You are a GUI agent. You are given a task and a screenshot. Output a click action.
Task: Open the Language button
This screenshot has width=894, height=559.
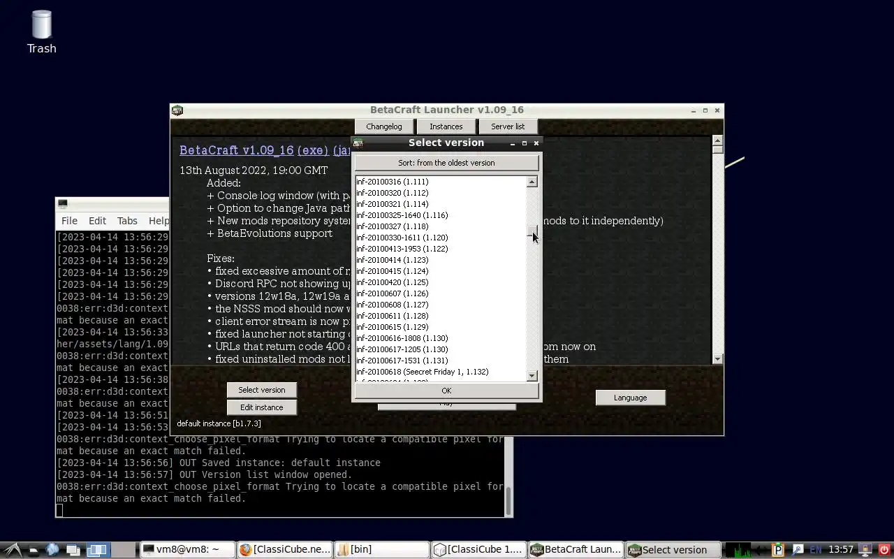coord(630,398)
